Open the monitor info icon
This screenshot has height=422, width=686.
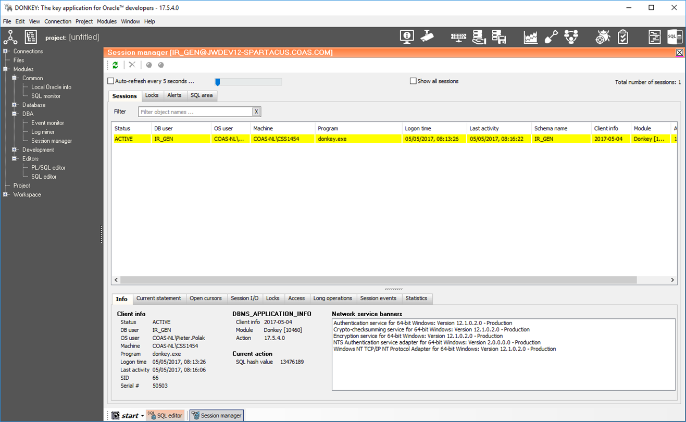407,36
